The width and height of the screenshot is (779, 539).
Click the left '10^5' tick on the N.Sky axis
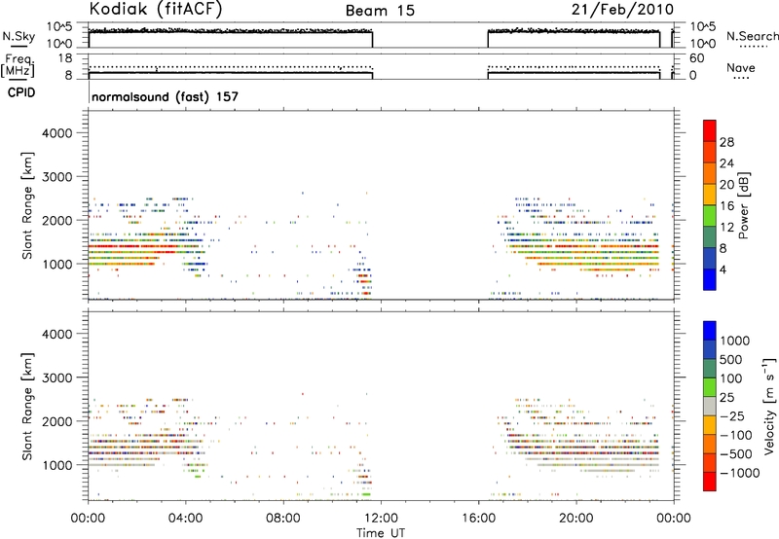(x=59, y=27)
